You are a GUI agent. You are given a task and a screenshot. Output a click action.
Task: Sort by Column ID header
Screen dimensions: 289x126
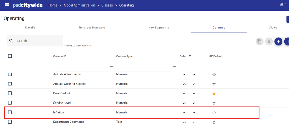pos(60,56)
